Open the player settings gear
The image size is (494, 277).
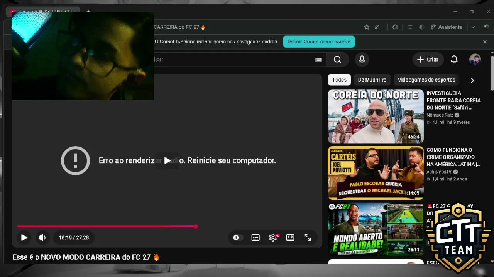273,238
